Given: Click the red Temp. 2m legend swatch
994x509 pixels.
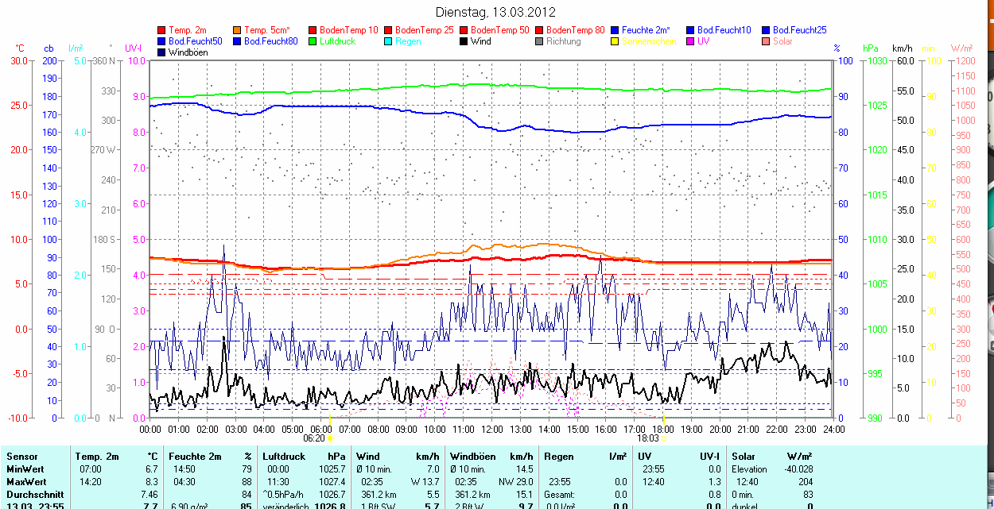Looking at the screenshot, I should coord(162,30).
